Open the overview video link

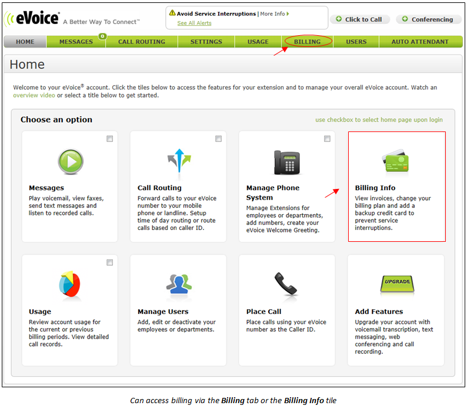[34, 96]
